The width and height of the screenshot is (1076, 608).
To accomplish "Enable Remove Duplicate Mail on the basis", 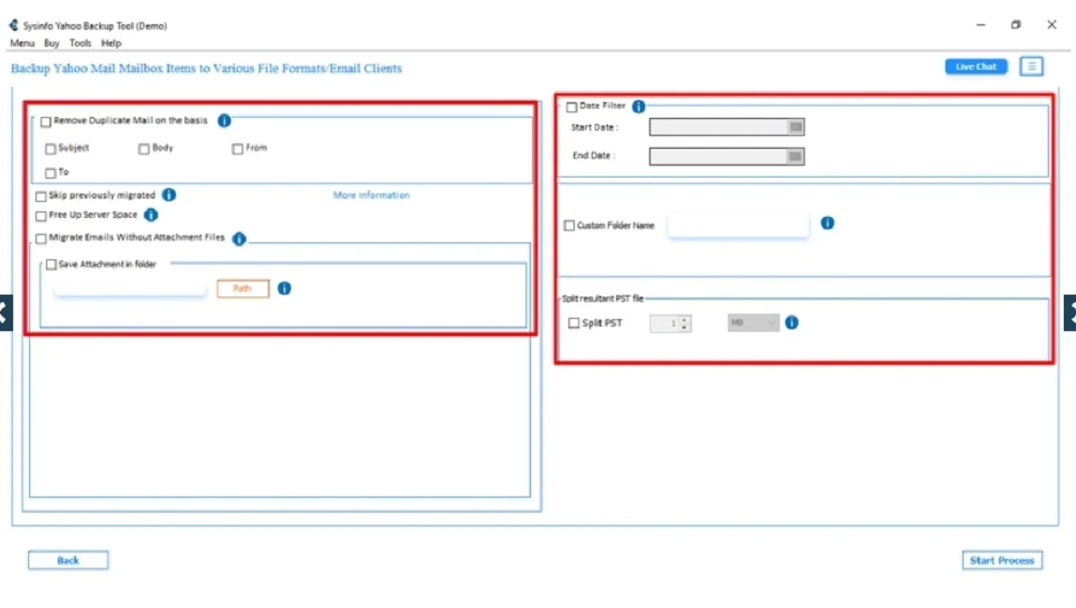I will point(46,122).
